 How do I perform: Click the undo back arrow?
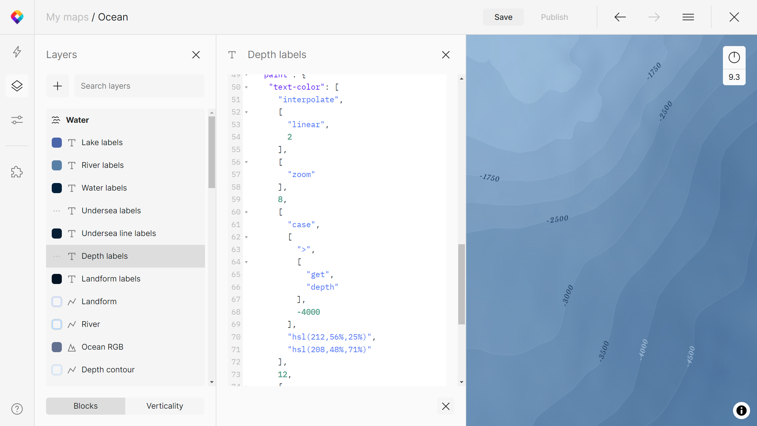(x=620, y=17)
